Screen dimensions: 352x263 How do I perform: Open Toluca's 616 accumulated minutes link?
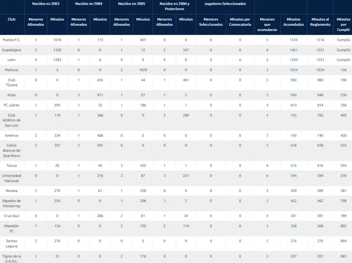293,165
